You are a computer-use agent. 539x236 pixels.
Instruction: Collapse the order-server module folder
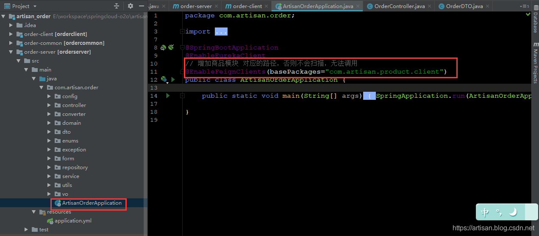(x=11, y=52)
